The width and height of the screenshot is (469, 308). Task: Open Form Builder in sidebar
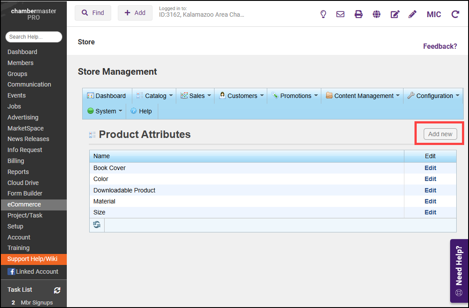click(x=25, y=193)
